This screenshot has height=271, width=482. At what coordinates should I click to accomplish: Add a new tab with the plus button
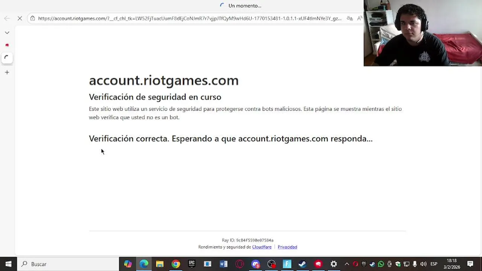[x=7, y=72]
